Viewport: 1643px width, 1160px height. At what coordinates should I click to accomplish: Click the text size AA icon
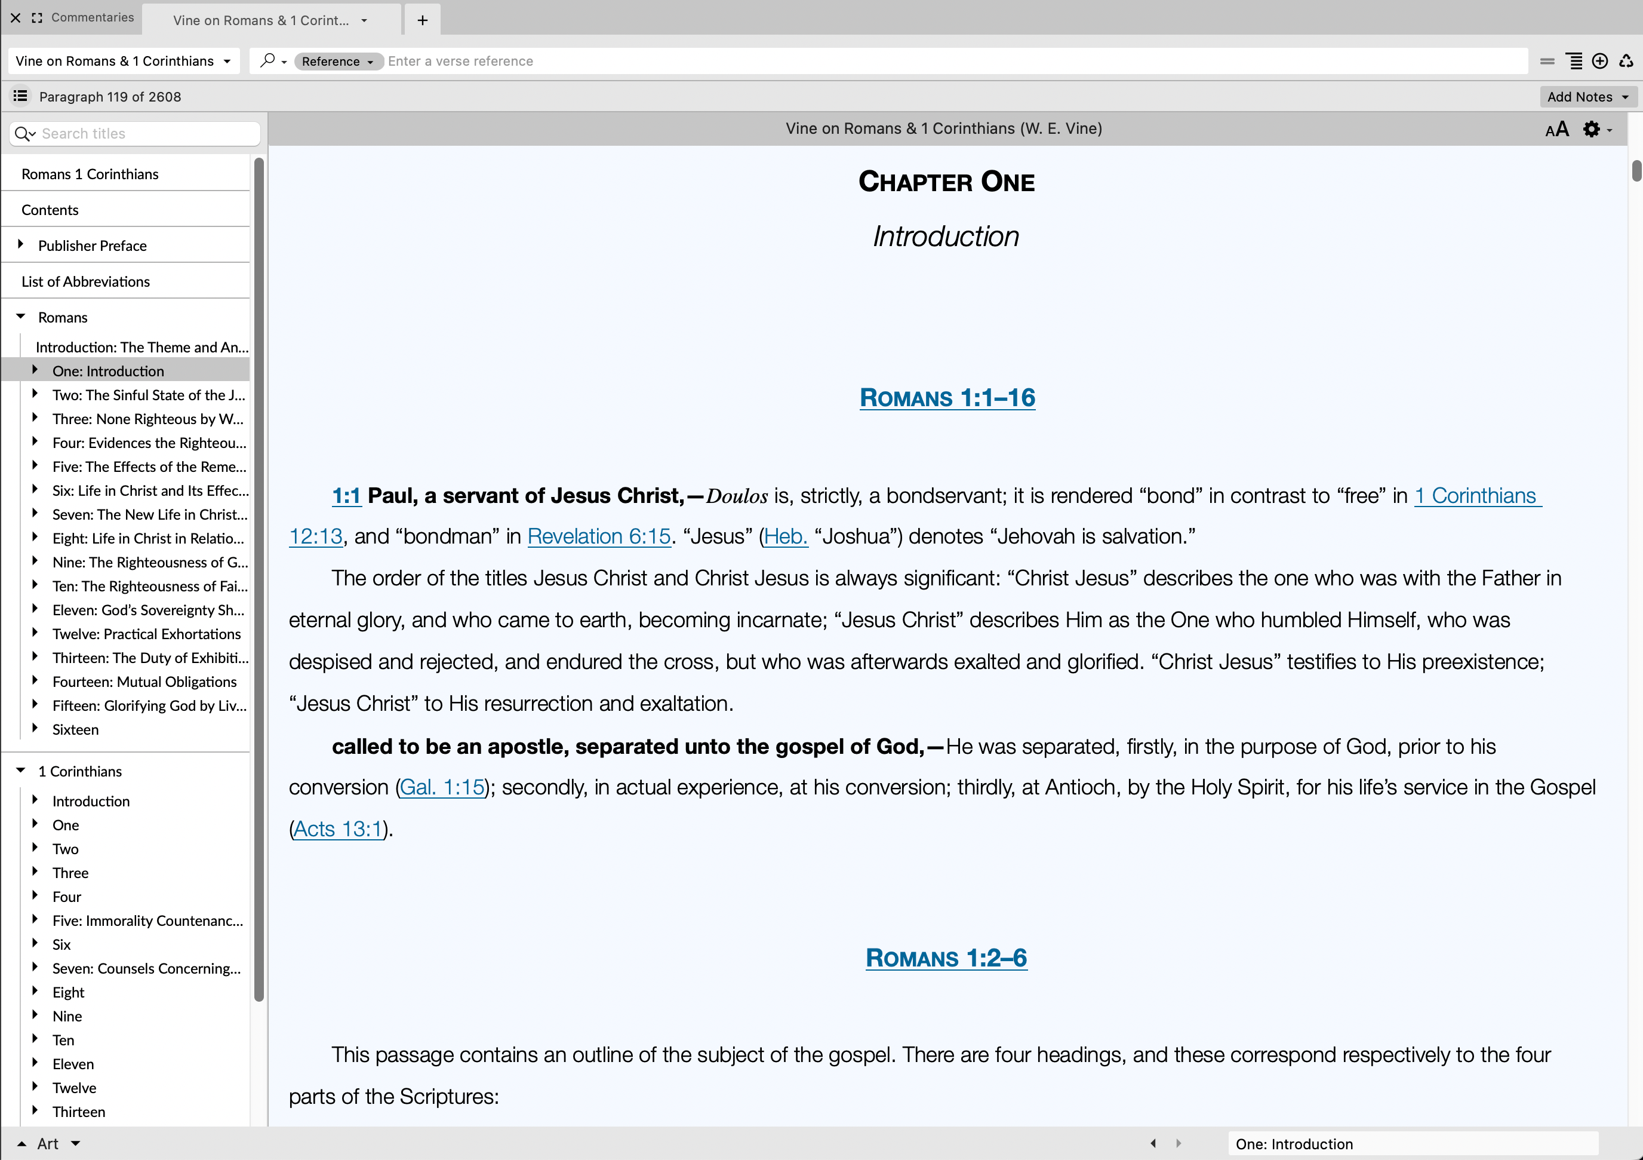(1556, 130)
